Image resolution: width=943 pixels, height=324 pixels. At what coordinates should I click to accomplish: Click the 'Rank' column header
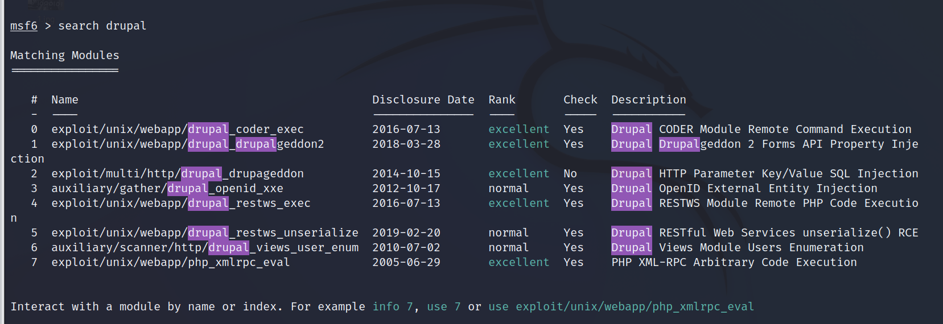click(x=502, y=100)
